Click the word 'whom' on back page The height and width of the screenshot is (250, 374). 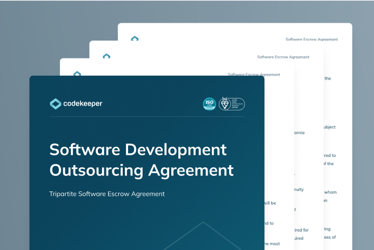coord(330,192)
